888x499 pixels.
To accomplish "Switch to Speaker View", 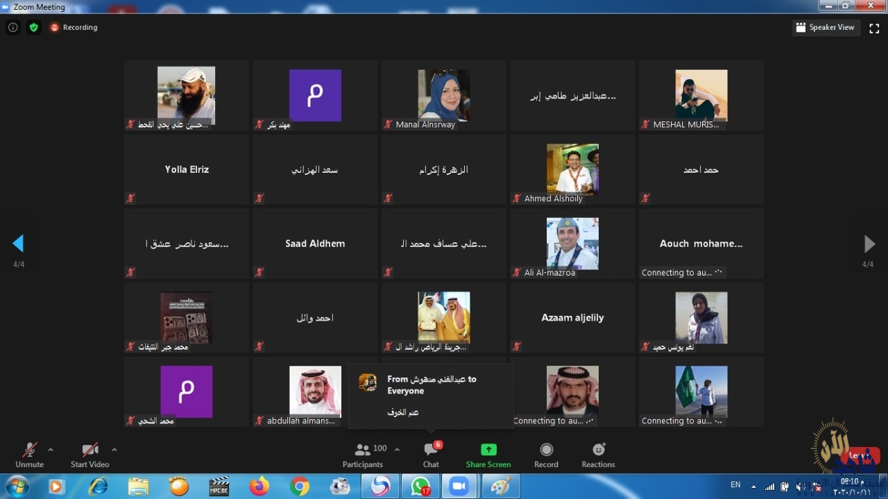I will coord(826,28).
